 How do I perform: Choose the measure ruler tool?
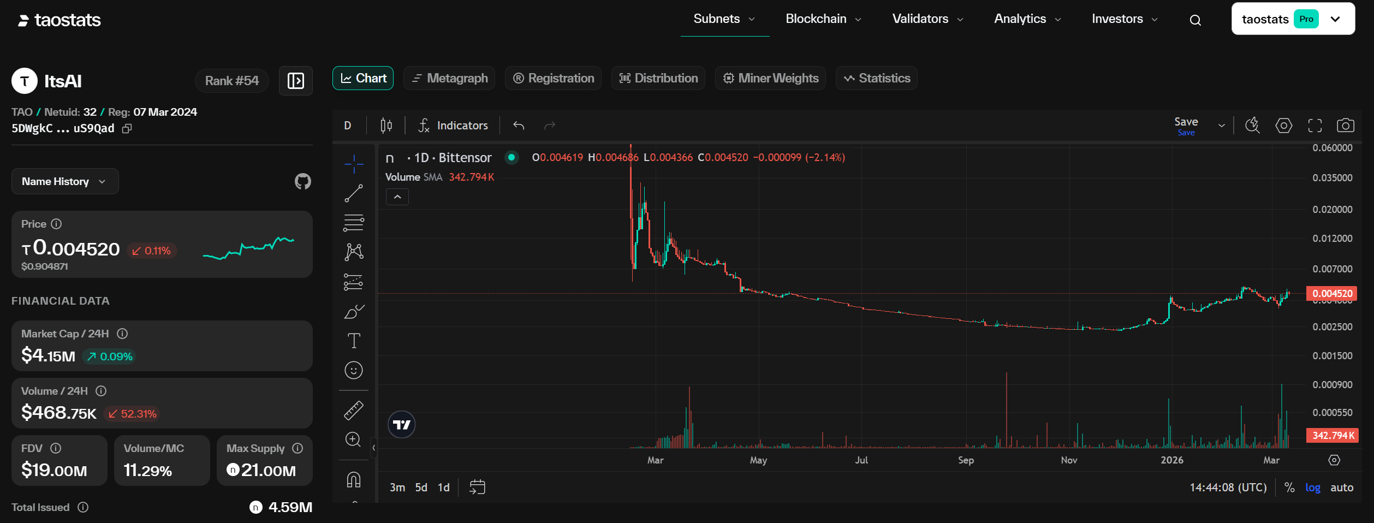pos(353,411)
